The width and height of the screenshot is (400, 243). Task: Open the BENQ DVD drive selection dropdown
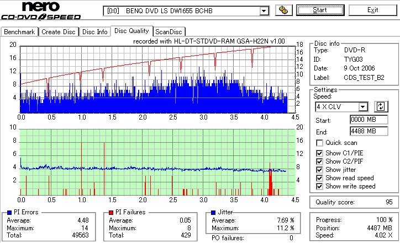click(x=264, y=11)
